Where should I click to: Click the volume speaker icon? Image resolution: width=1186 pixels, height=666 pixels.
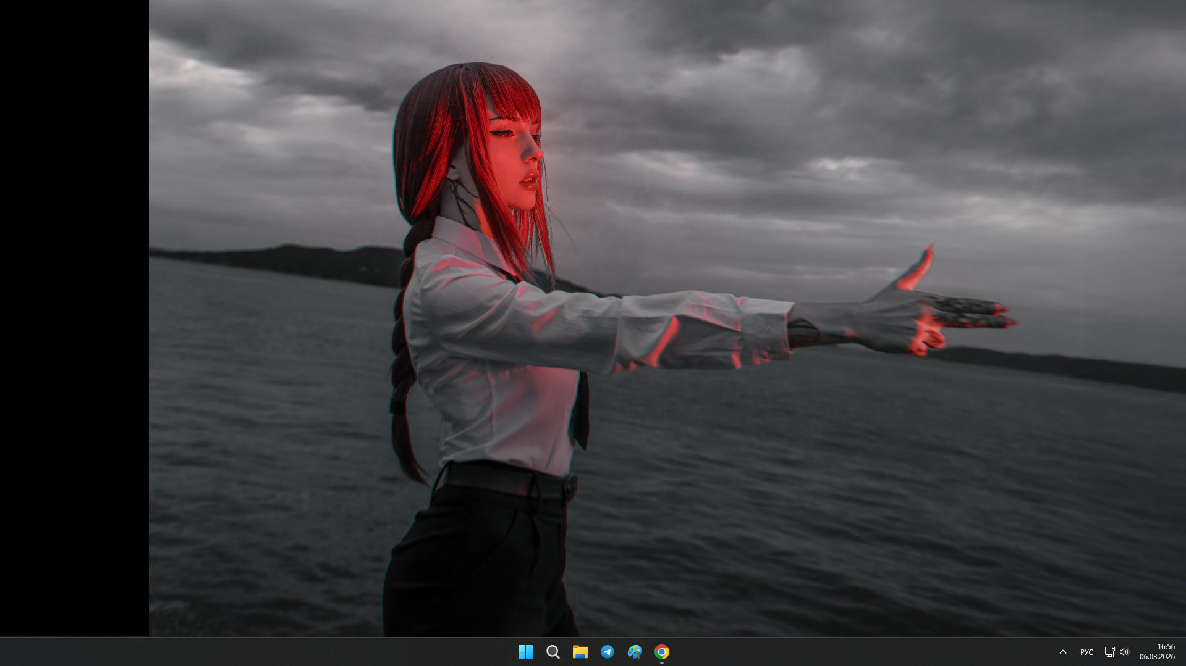point(1124,652)
